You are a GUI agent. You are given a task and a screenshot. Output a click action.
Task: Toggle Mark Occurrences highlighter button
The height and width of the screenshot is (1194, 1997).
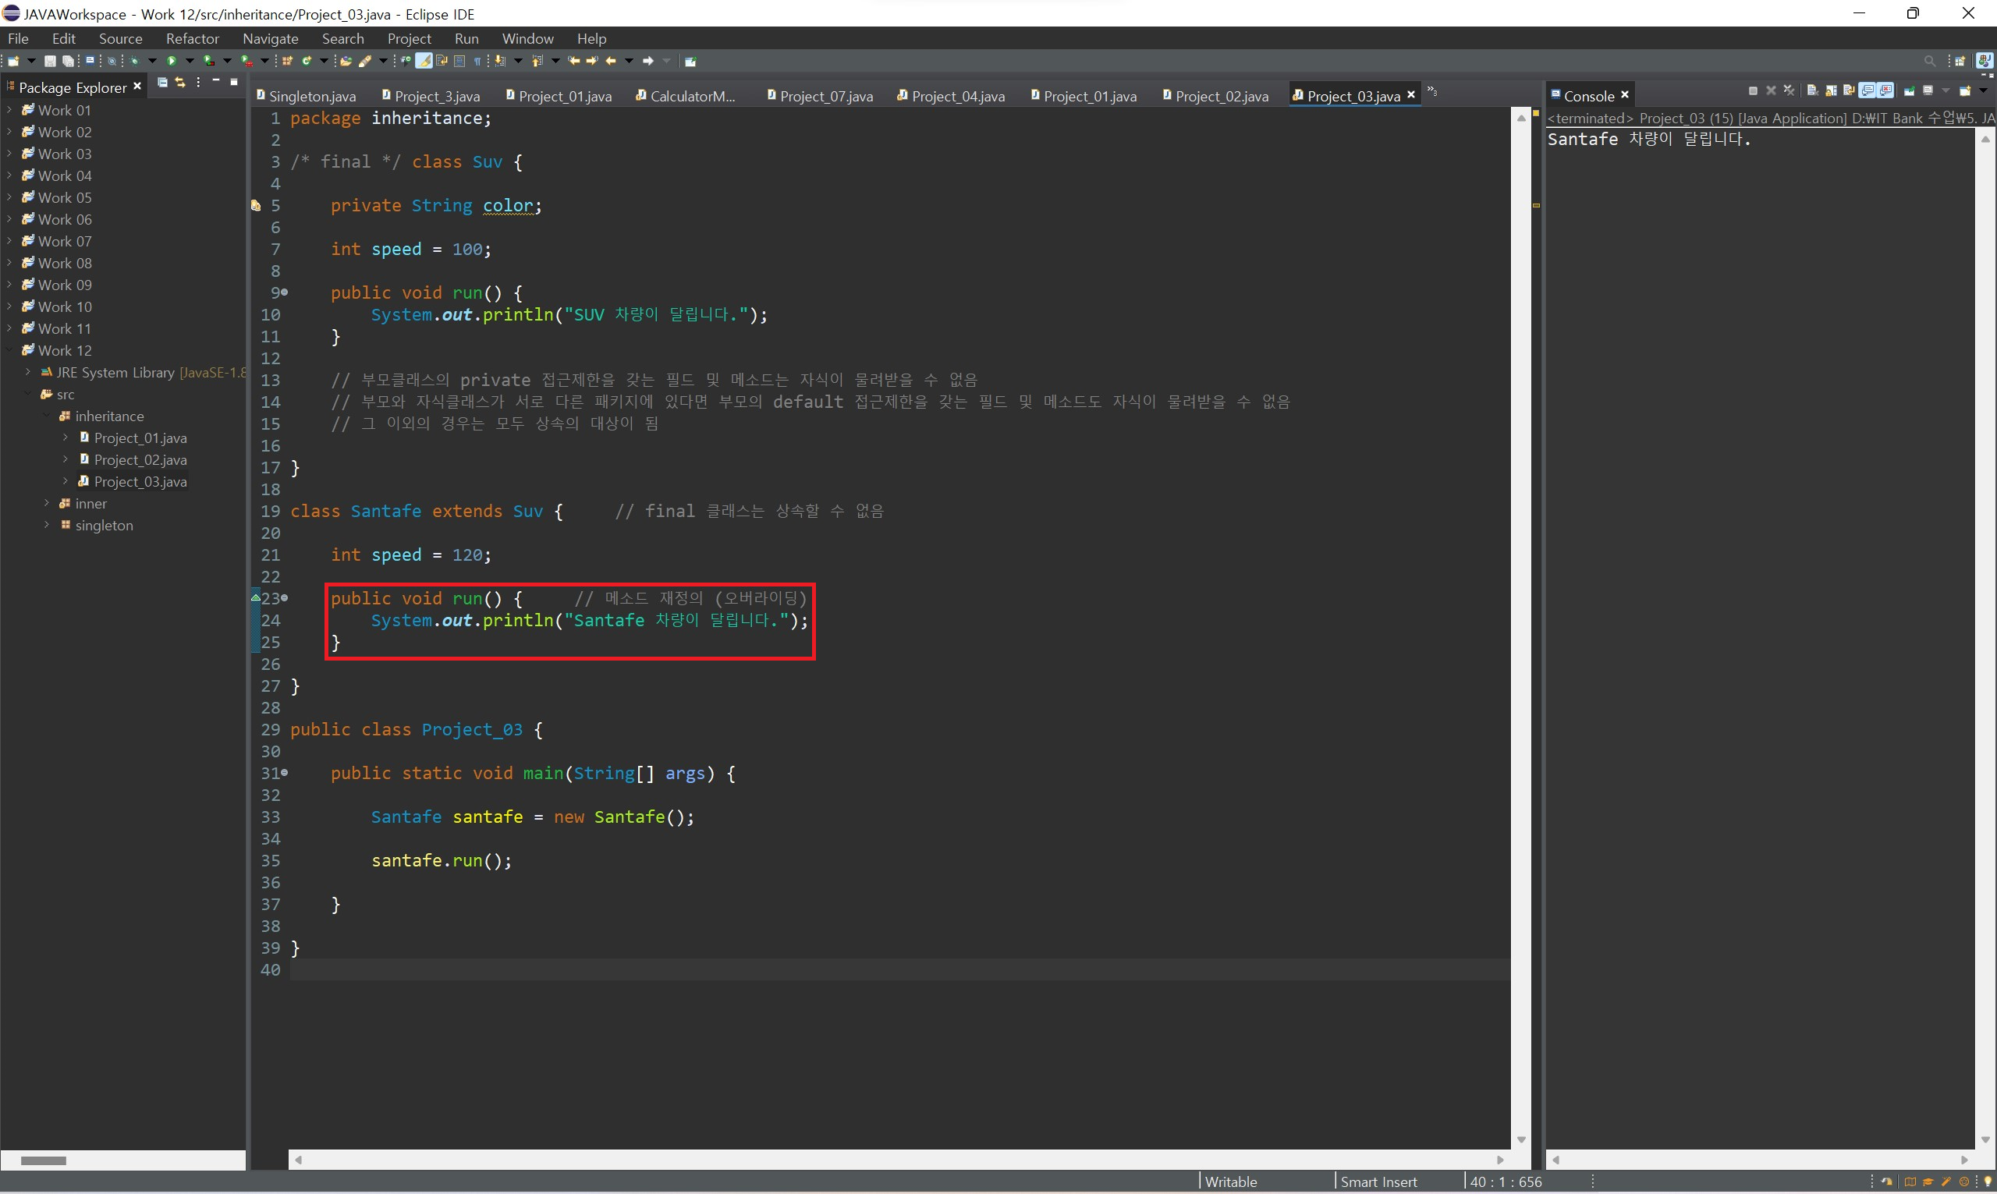tap(424, 61)
